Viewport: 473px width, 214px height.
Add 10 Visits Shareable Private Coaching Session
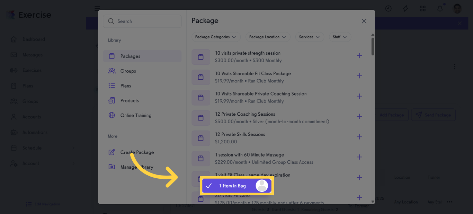click(x=359, y=96)
